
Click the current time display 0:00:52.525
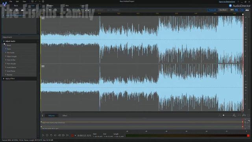coord(84,136)
